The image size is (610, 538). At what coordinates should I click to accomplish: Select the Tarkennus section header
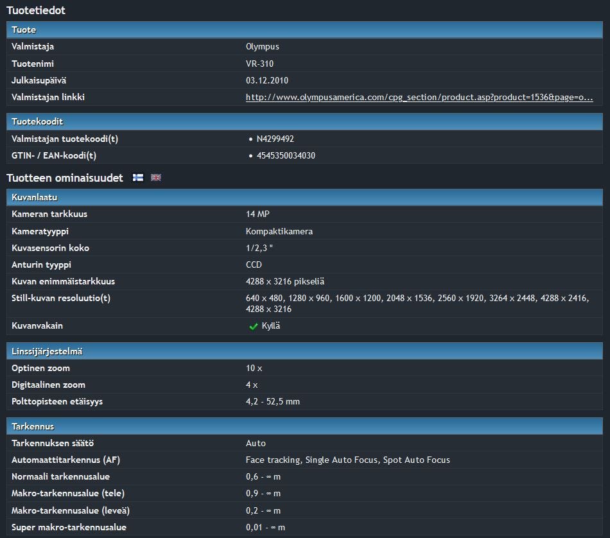pyautogui.click(x=304, y=426)
